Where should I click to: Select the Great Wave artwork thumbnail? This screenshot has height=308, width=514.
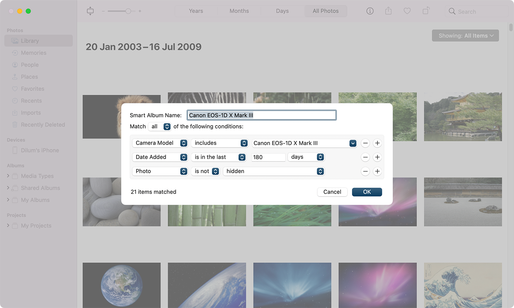[463, 285]
